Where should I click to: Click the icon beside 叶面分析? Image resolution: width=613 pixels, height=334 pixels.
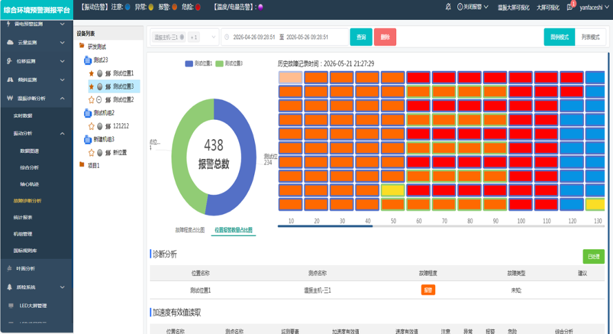(x=10, y=269)
